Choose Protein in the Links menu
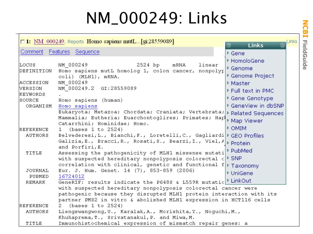Viewport: 313px width, 234px height. [x=240, y=143]
